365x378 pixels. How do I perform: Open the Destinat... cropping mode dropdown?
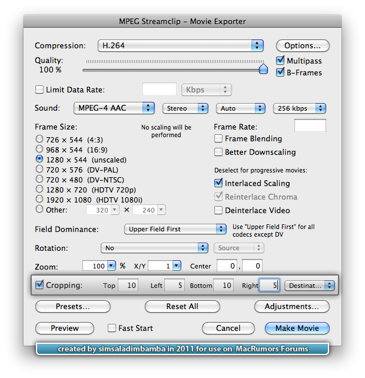[x=310, y=286]
